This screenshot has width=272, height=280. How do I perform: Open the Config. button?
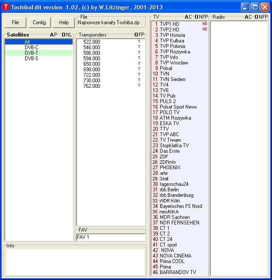pyautogui.click(x=40, y=22)
